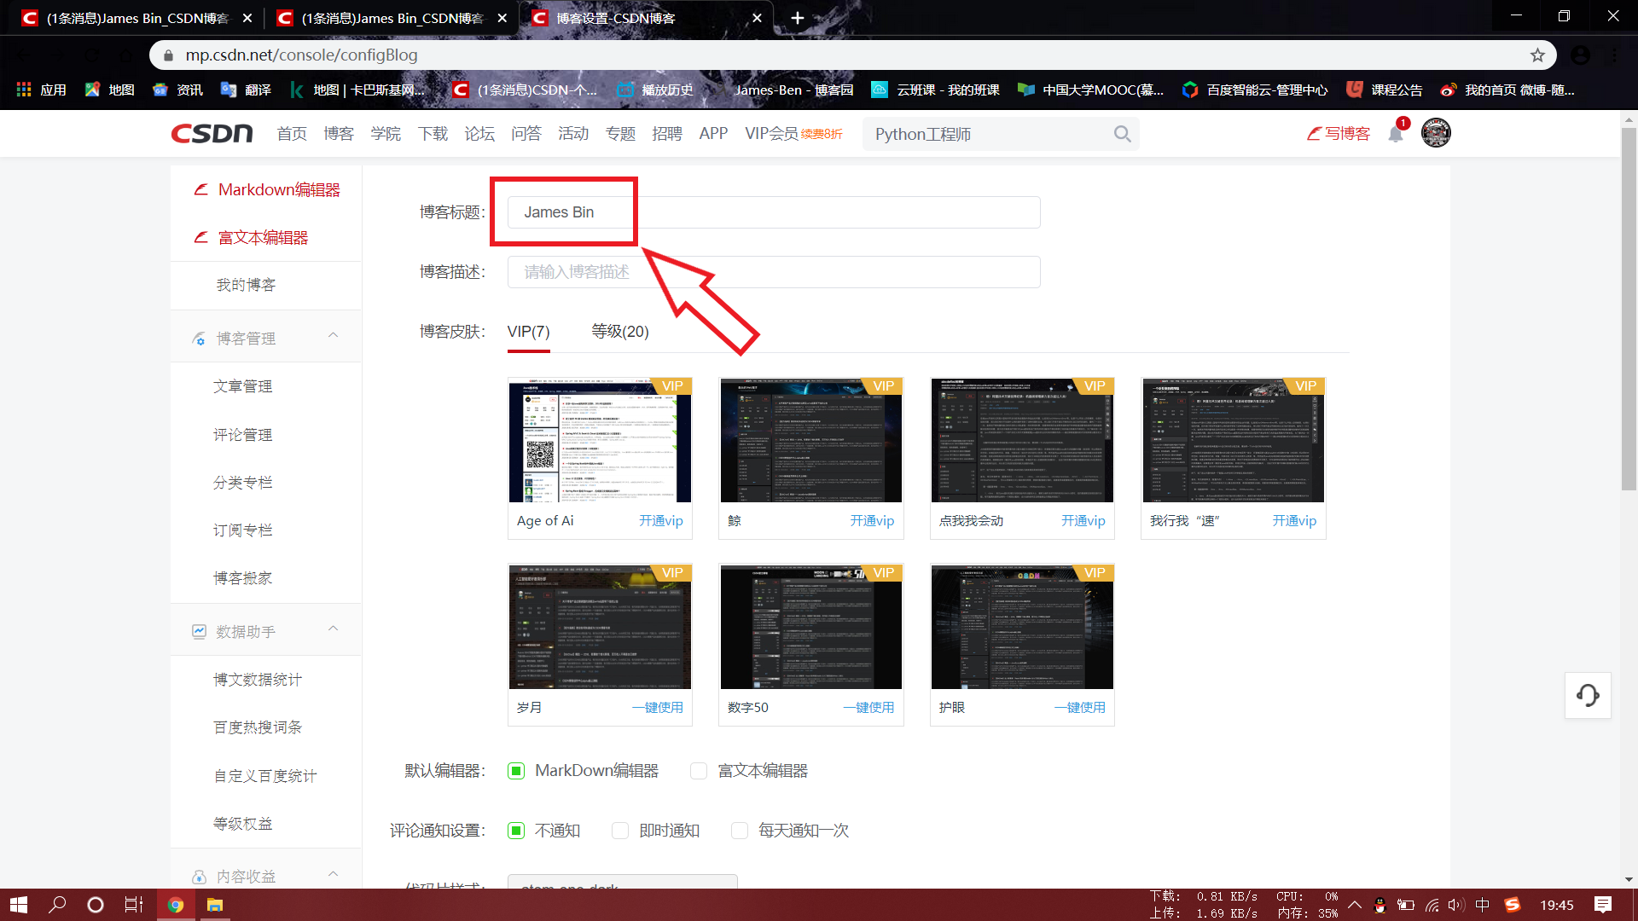This screenshot has width=1638, height=921.
Task: Select 即时通知 comment notification option
Action: tap(620, 831)
